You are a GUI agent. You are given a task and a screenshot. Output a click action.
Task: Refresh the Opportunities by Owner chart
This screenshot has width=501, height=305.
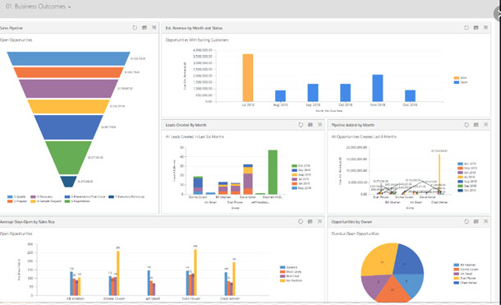[x=467, y=221]
